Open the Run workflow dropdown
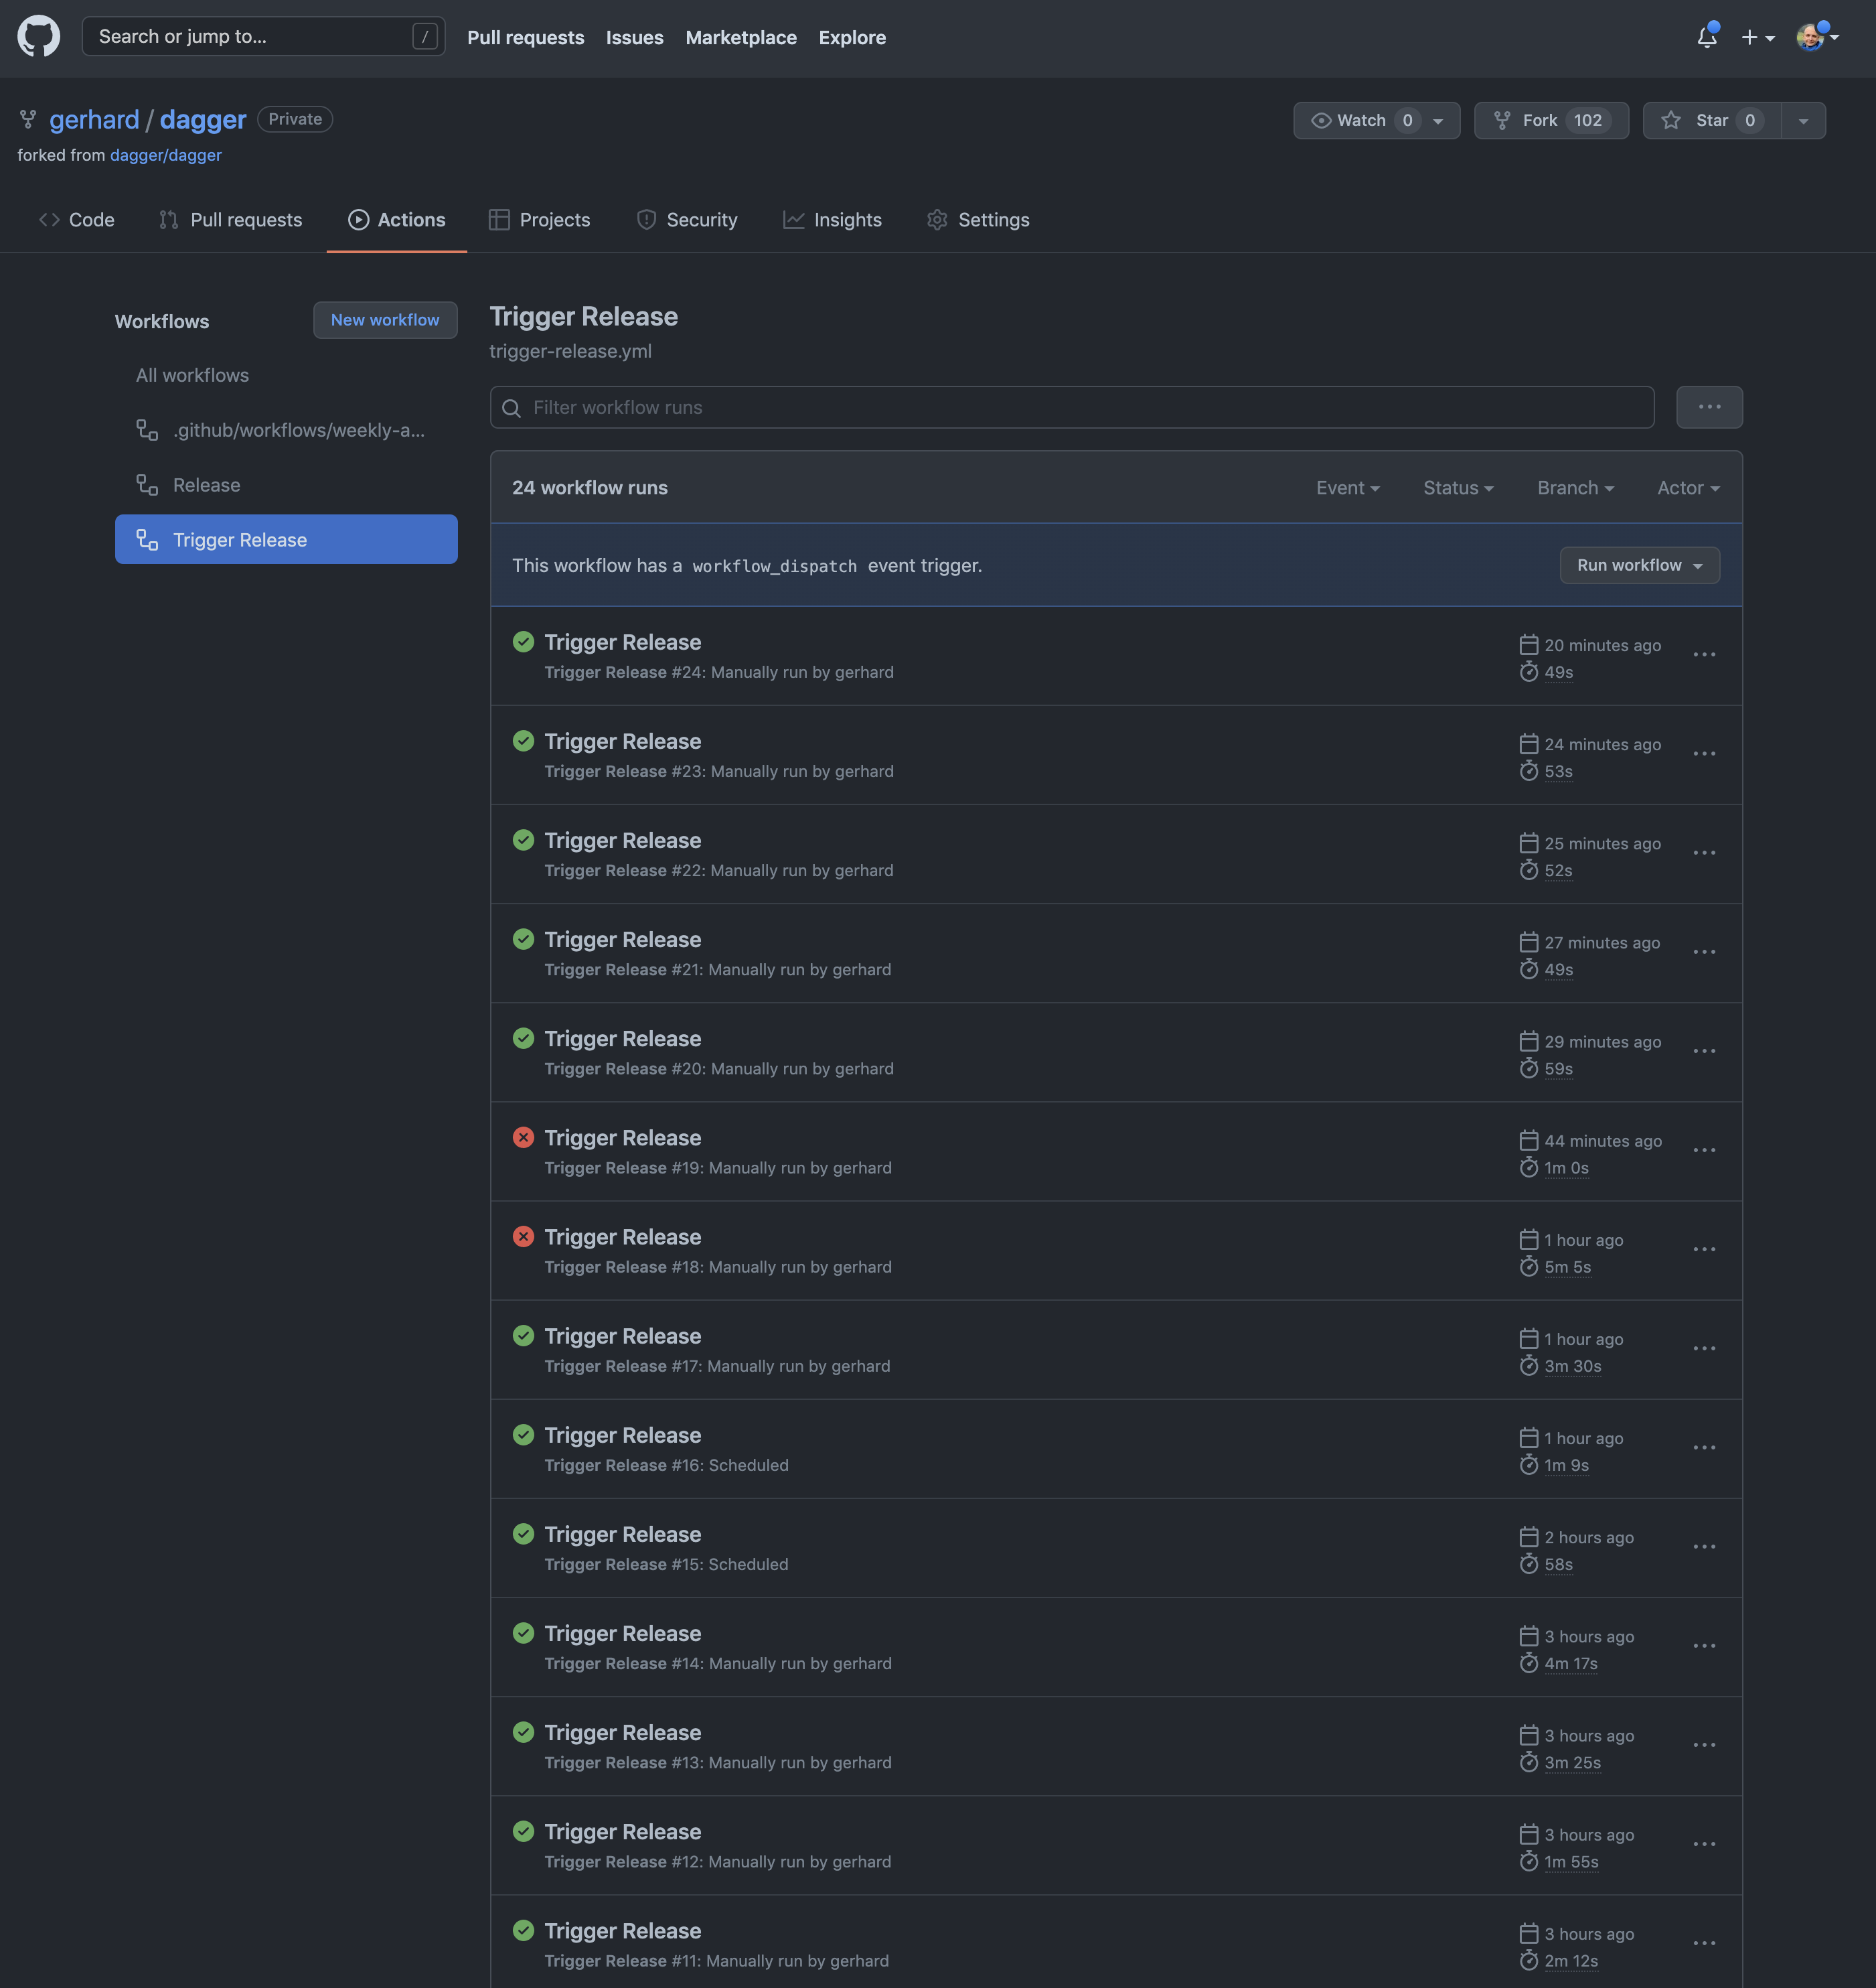The height and width of the screenshot is (1988, 1876). tap(1639, 565)
